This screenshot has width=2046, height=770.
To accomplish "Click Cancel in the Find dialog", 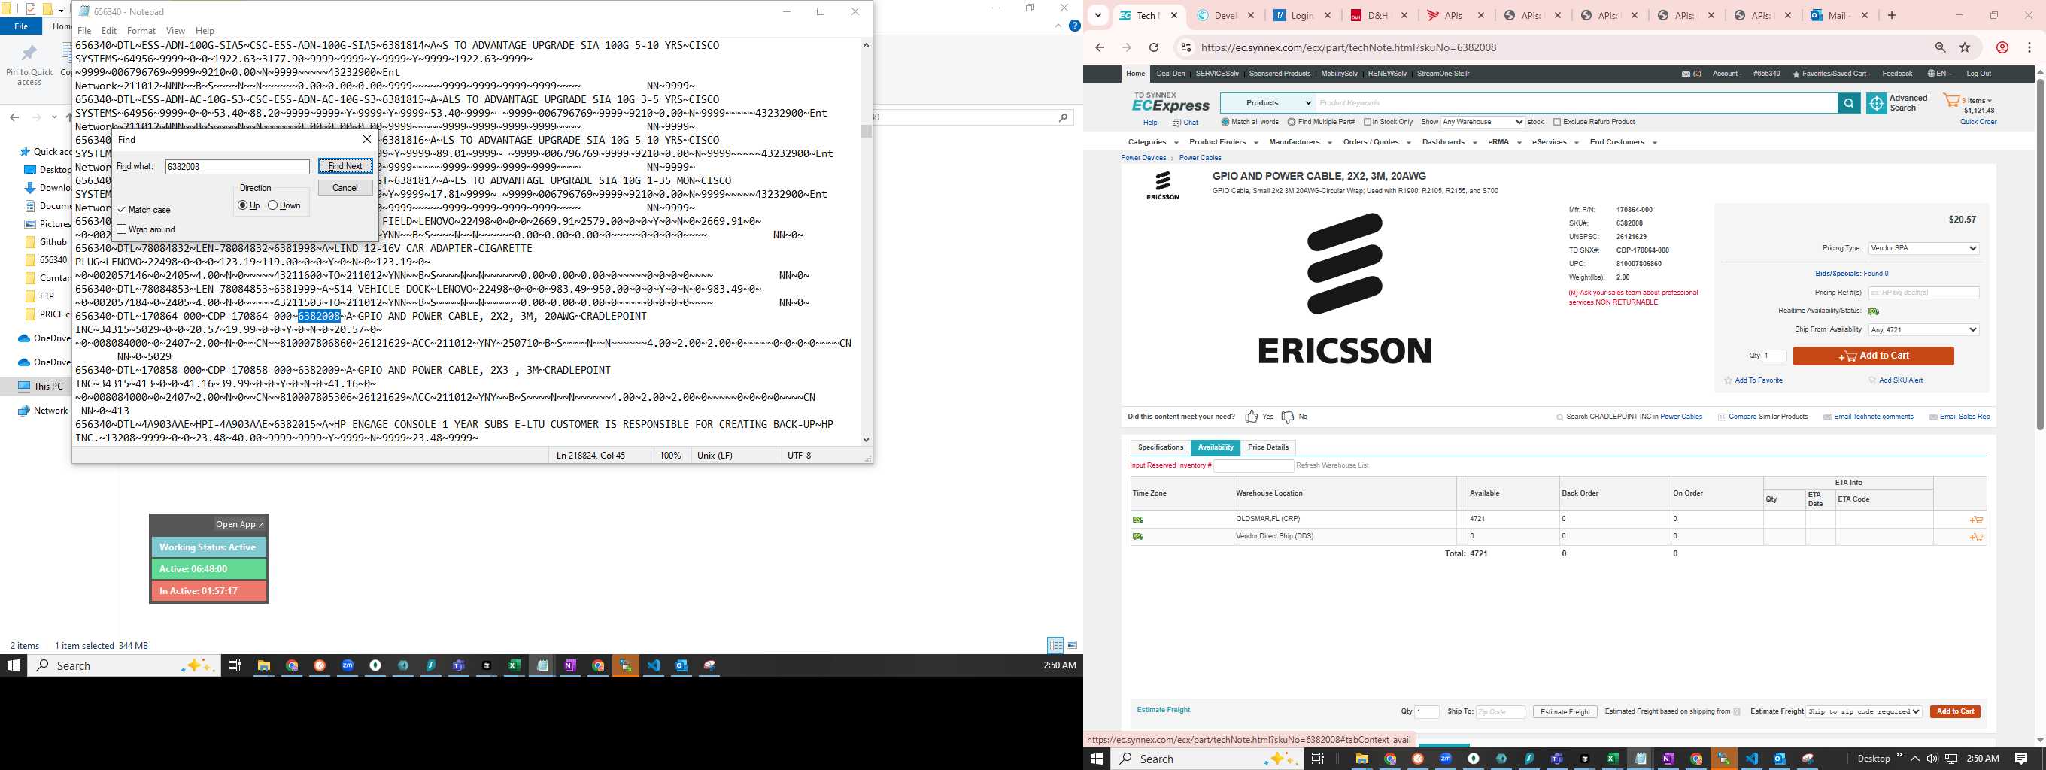I will point(345,188).
